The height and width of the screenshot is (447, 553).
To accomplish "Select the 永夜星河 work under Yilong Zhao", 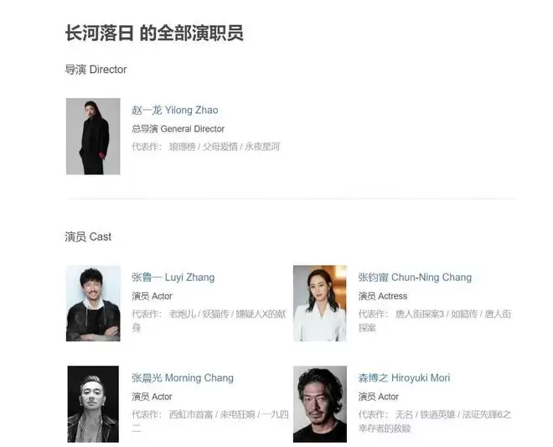I will tap(262, 147).
